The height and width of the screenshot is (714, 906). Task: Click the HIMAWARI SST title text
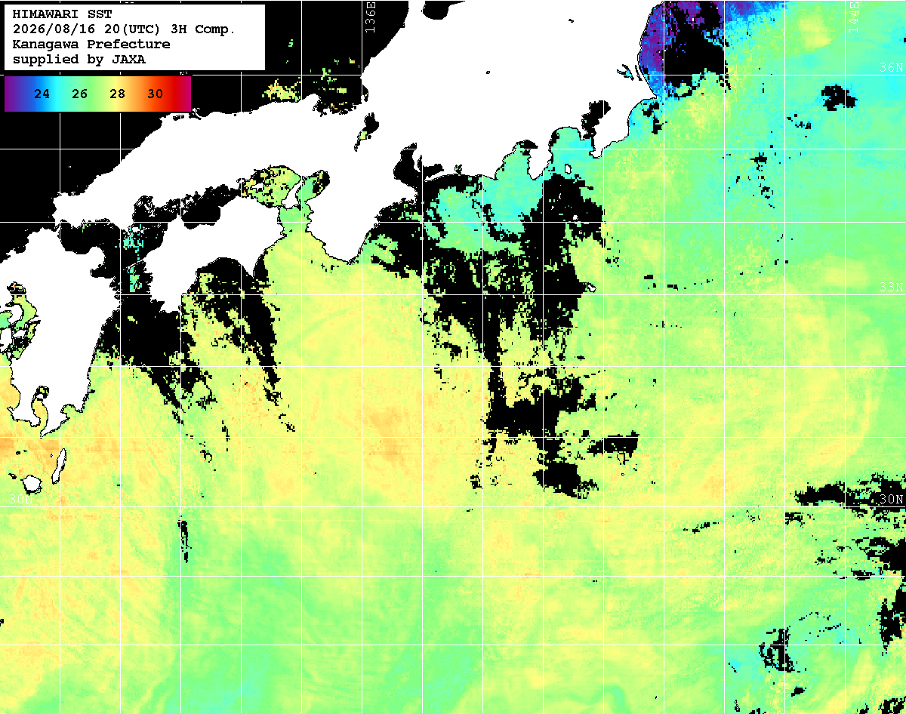tap(62, 14)
